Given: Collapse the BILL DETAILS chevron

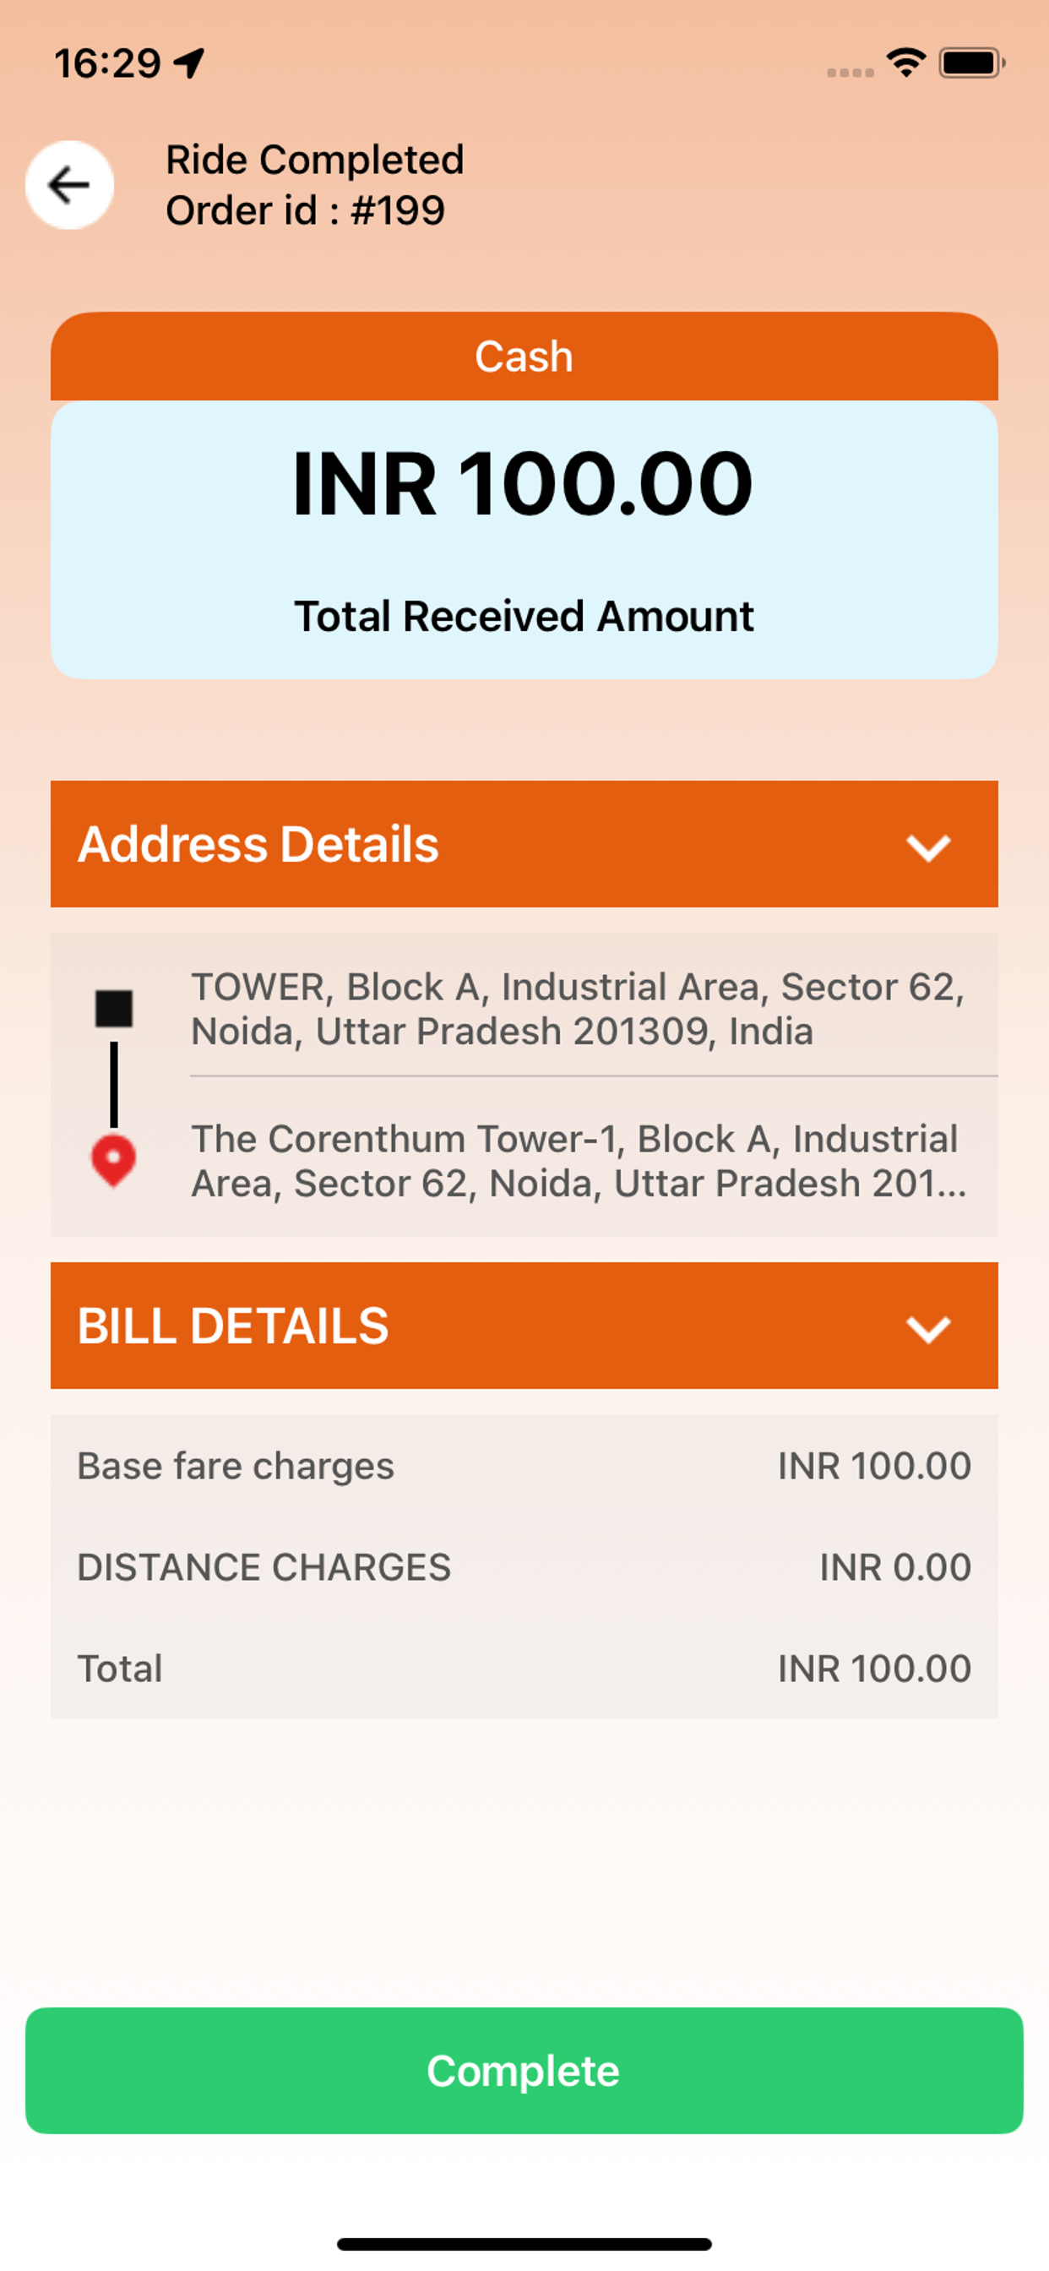Looking at the screenshot, I should pyautogui.click(x=928, y=1329).
